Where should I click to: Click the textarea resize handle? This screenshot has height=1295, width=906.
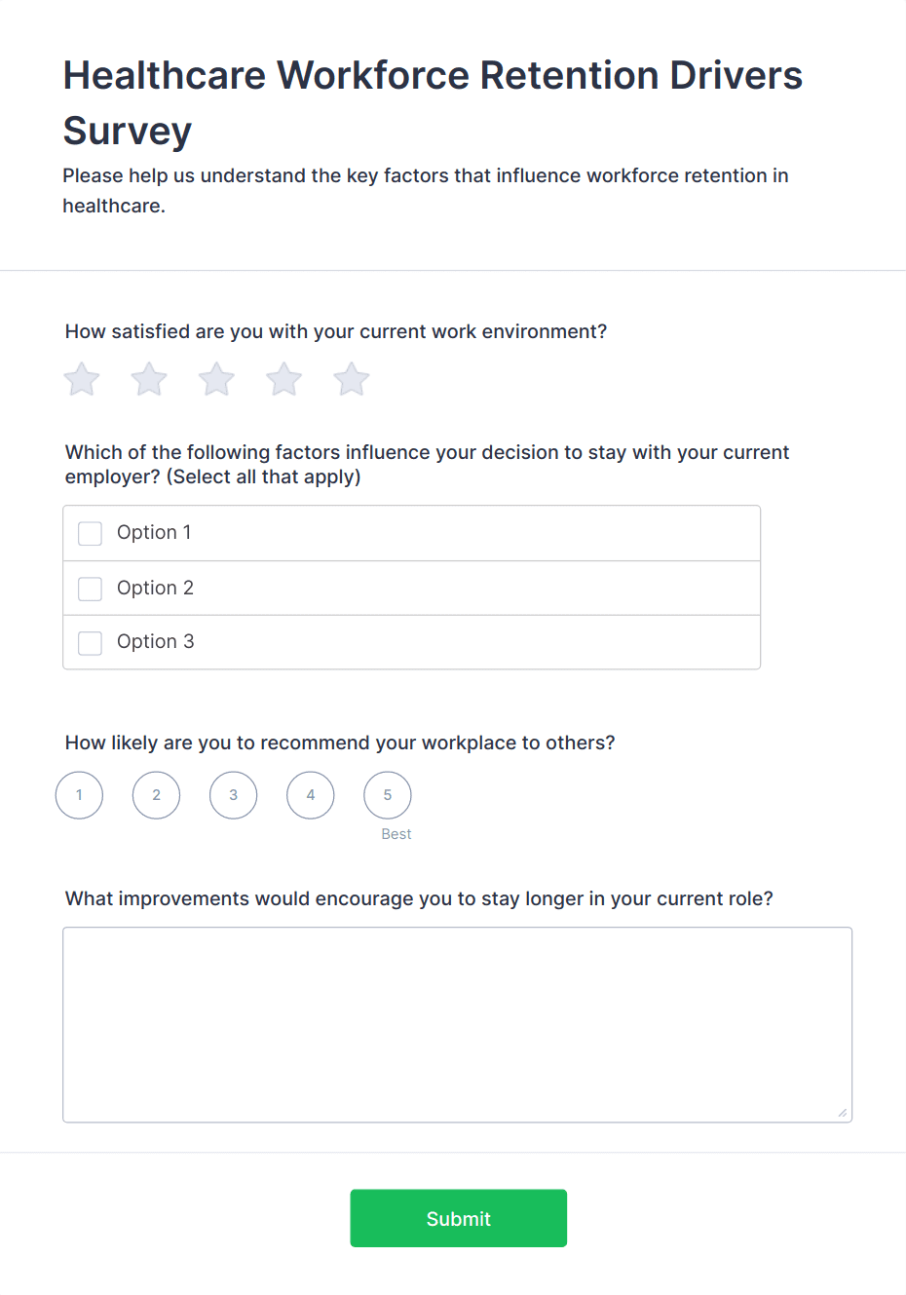coord(844,1111)
